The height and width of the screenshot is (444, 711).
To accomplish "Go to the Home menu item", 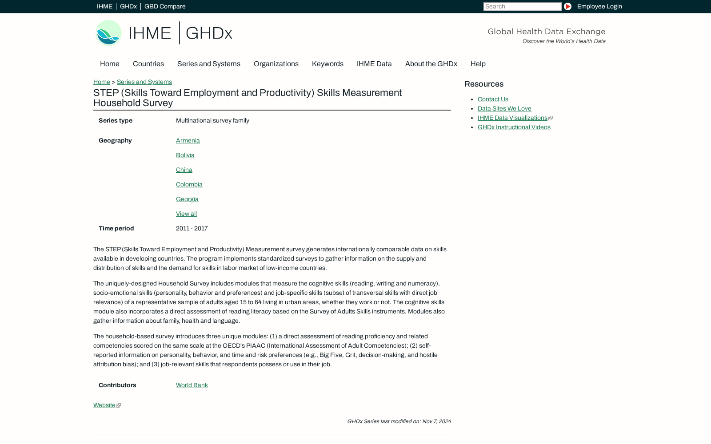I will coord(110,64).
